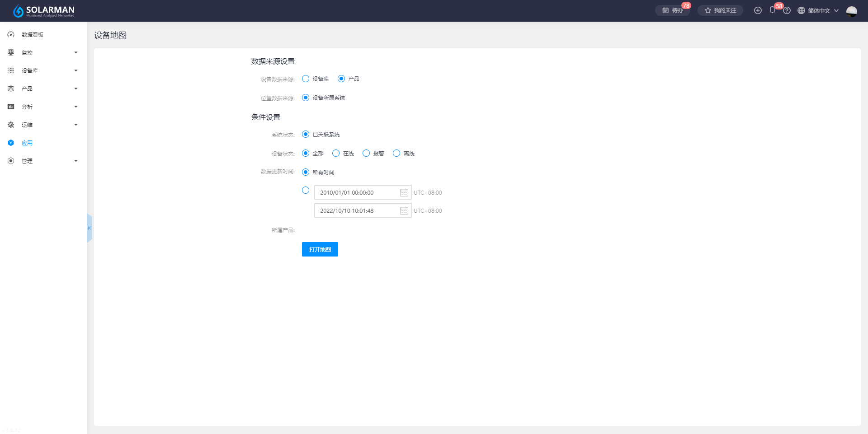The height and width of the screenshot is (434, 868).
Task: Open the 应用 sidebar item
Action: coord(27,143)
